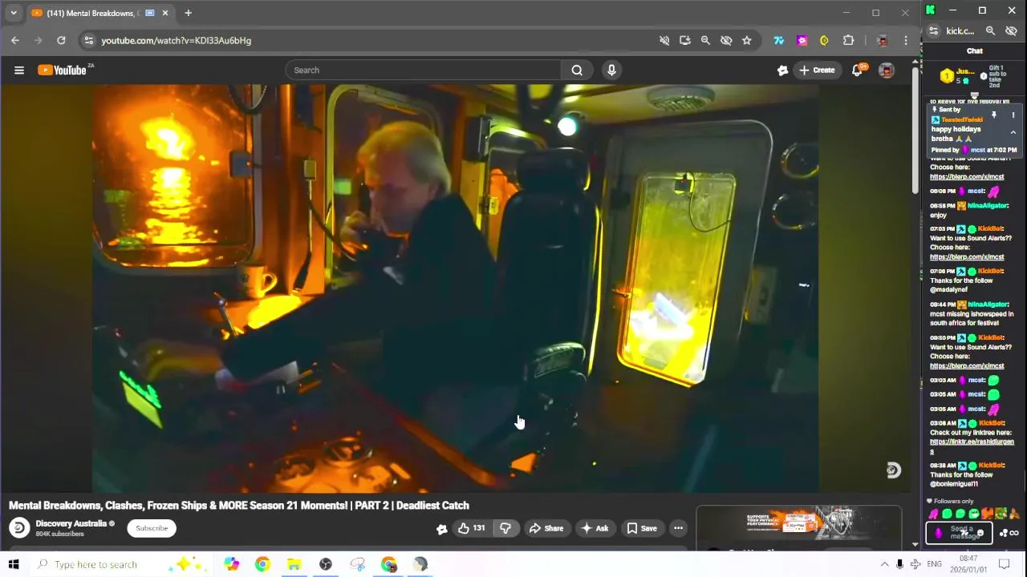Open the pinned message options menu
The height and width of the screenshot is (577, 1027).
(x=1013, y=115)
